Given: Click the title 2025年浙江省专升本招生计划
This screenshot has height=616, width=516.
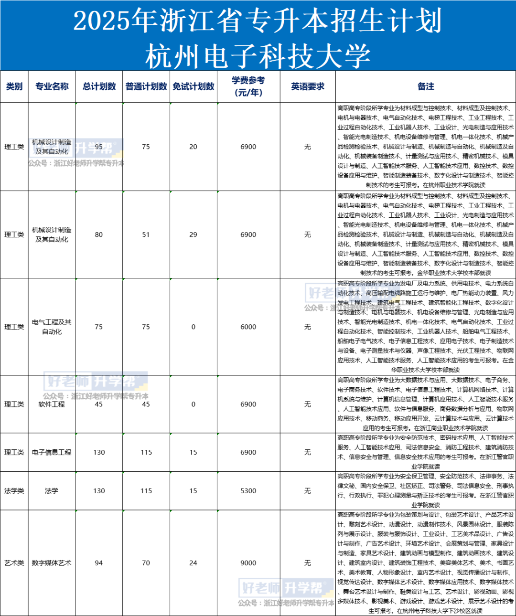Looking at the screenshot, I should tap(258, 20).
